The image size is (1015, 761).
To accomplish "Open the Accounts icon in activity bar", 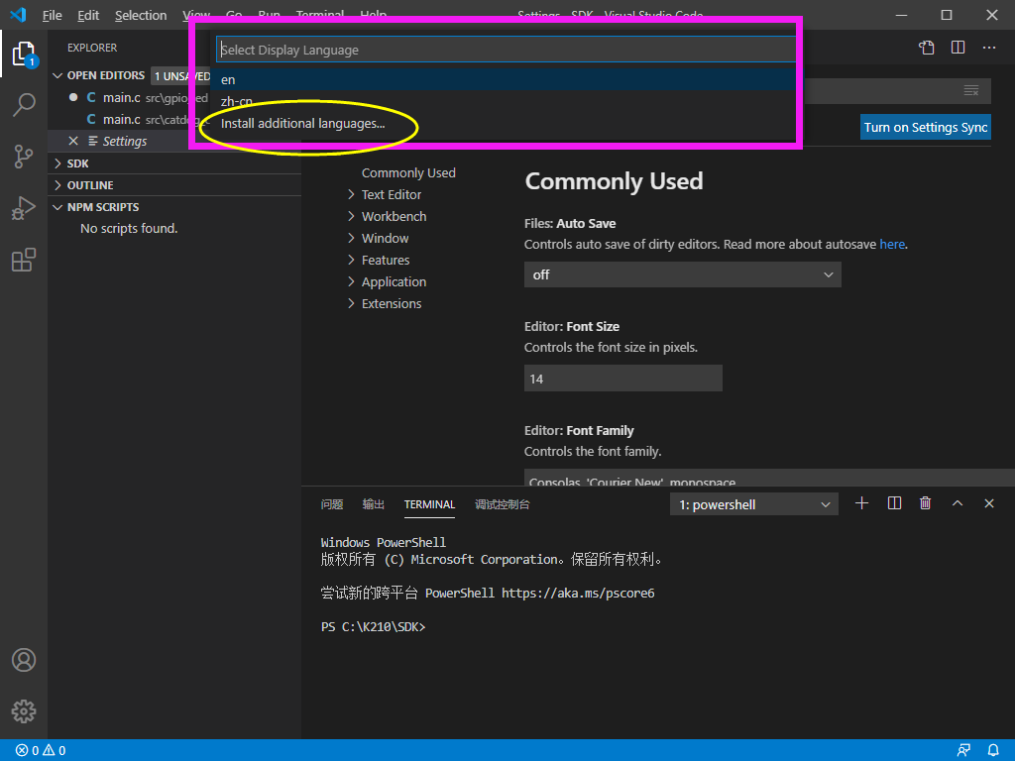I will pos(24,660).
